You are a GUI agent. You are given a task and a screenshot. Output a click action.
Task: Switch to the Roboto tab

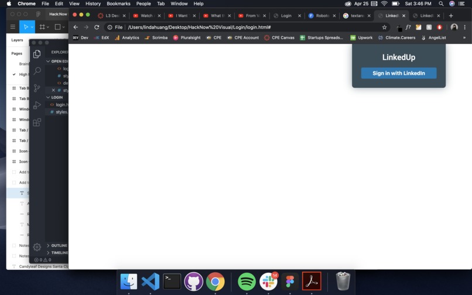click(x=321, y=16)
